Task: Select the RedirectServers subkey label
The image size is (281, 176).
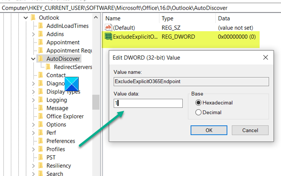Action: [73, 67]
